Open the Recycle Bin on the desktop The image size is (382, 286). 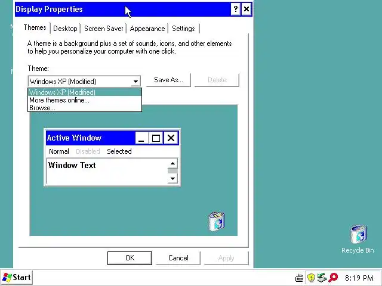pyautogui.click(x=358, y=239)
